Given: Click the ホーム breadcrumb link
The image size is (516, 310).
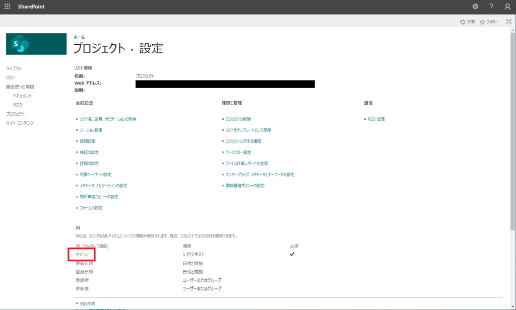Looking at the screenshot, I should point(79,37).
